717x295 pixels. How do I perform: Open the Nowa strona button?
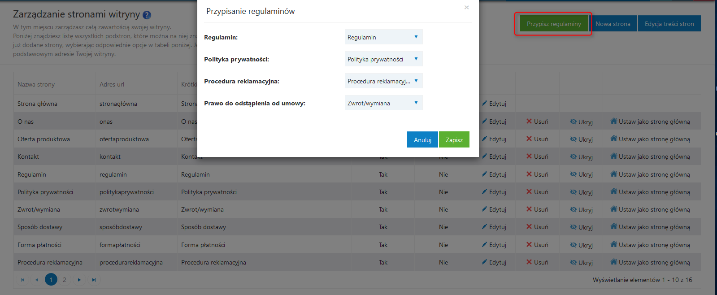pyautogui.click(x=613, y=24)
